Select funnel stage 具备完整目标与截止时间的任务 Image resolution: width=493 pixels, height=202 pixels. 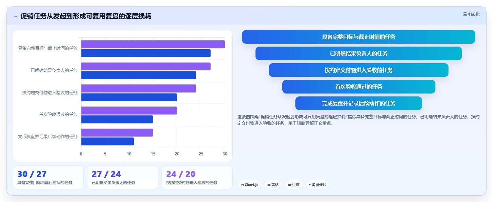359,37
